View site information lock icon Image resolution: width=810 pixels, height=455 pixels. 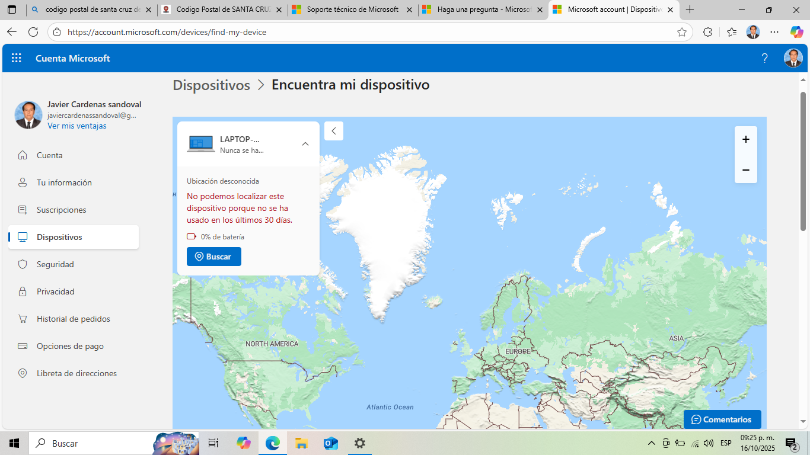pyautogui.click(x=57, y=32)
